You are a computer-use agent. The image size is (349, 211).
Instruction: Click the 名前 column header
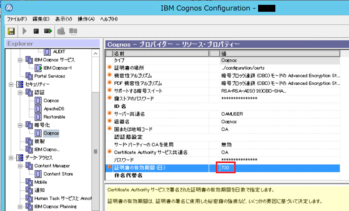click(161, 53)
